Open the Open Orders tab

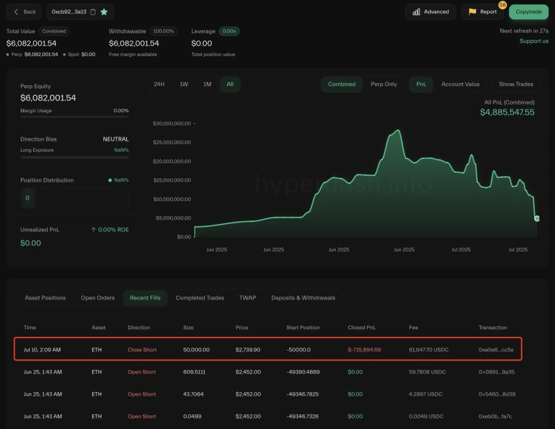pyautogui.click(x=98, y=298)
